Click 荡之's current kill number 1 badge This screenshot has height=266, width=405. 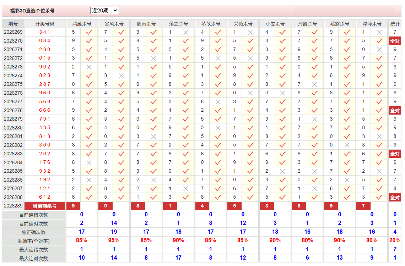coord(170,206)
